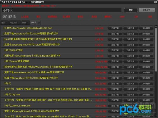The image size is (158, 118).
Task: Click 迅雷下载 for wujidy.com row
Action: (115, 56)
